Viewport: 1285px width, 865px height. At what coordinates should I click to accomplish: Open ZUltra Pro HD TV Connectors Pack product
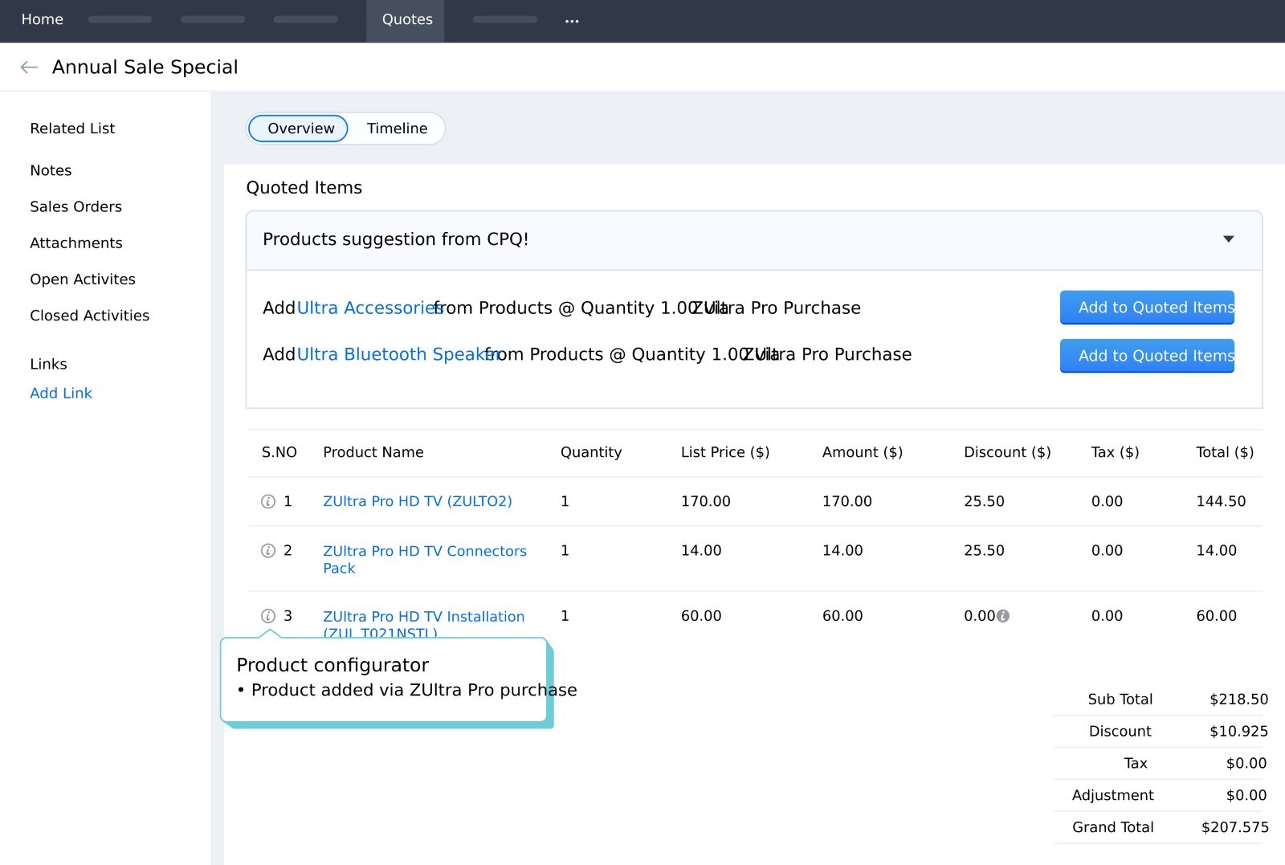[425, 560]
